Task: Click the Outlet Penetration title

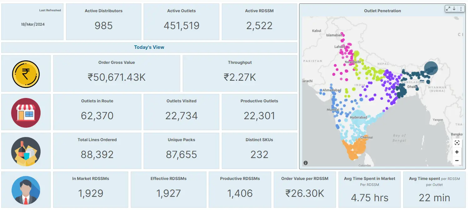Action: click(x=382, y=11)
